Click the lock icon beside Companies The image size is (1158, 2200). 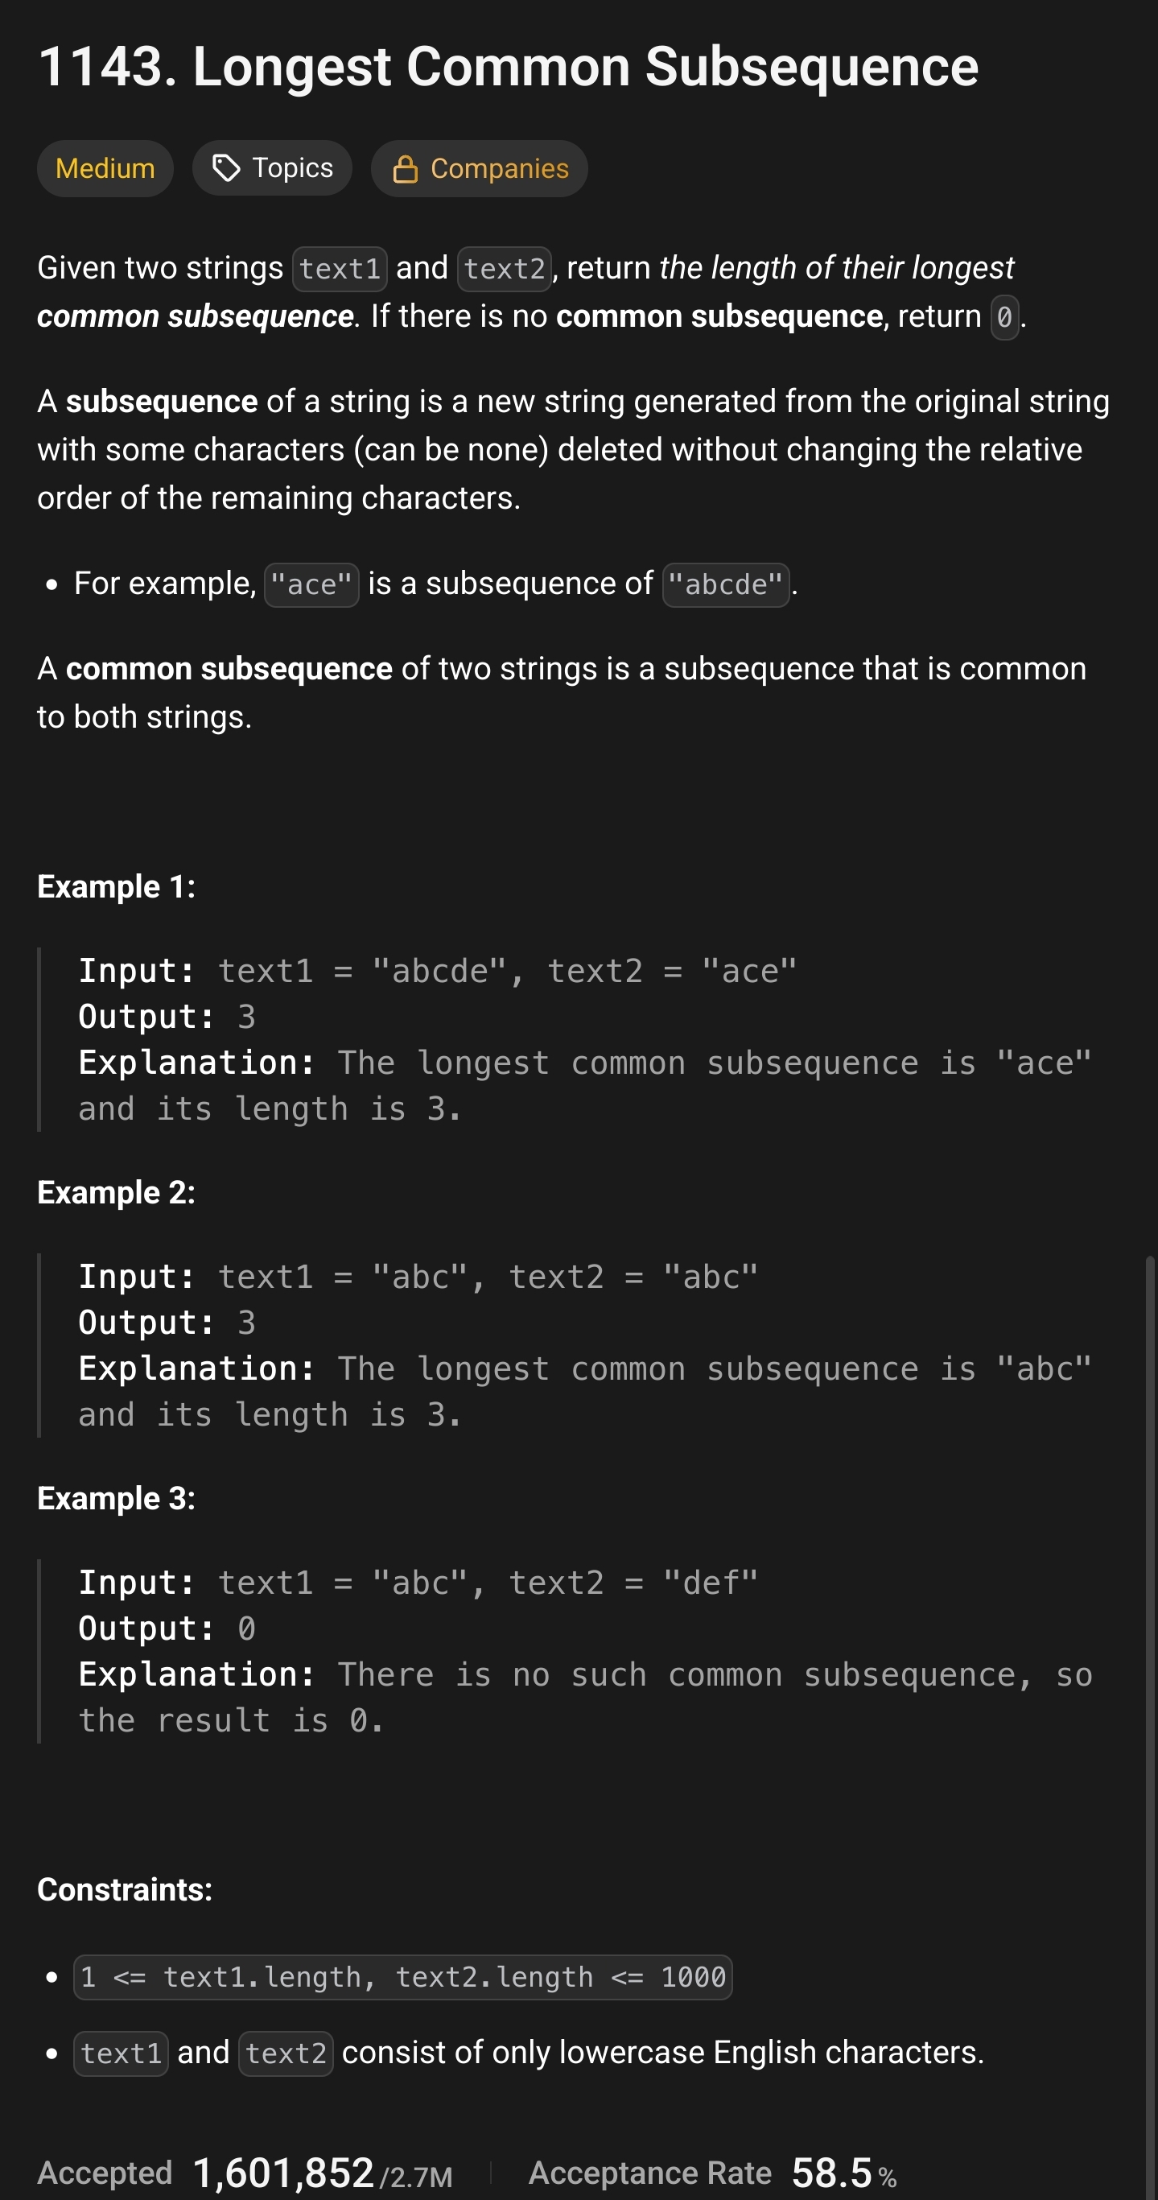(405, 169)
